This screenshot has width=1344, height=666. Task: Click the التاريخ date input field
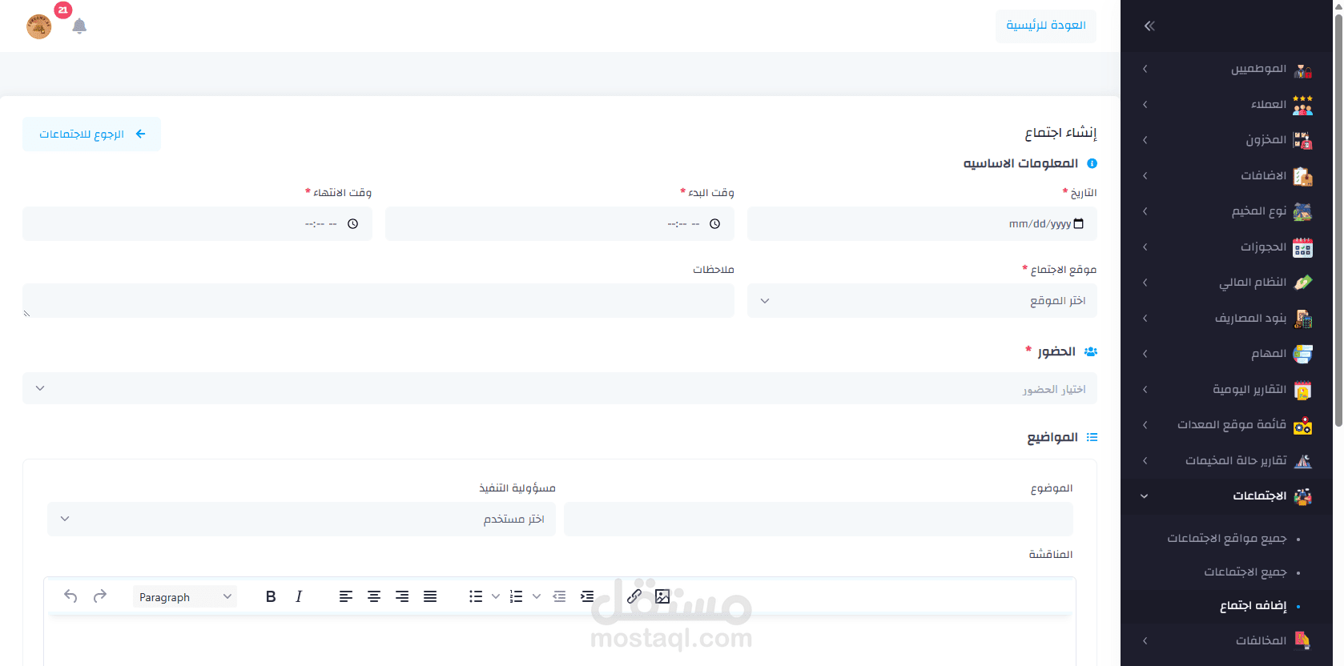tap(922, 224)
